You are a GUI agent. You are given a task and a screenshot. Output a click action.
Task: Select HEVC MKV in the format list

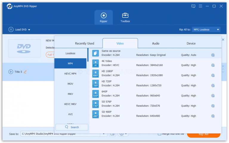pyautogui.click(x=70, y=104)
